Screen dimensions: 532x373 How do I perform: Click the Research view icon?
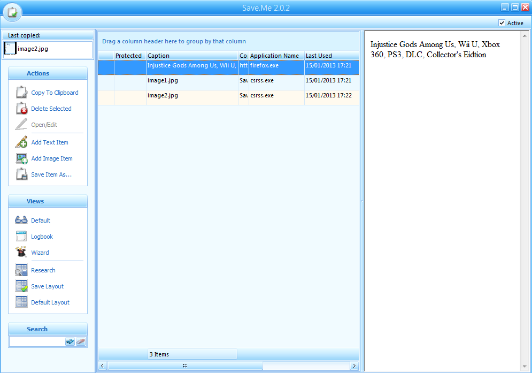[21, 270]
